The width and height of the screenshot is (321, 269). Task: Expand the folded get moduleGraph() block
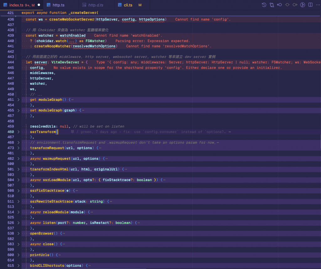pyautogui.click(x=18, y=100)
